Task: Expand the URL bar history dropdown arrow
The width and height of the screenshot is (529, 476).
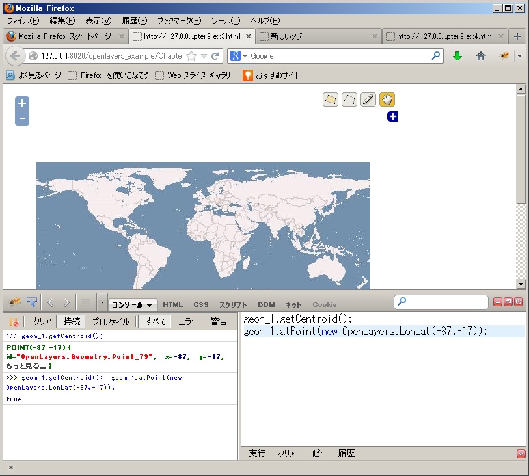Action: point(204,56)
